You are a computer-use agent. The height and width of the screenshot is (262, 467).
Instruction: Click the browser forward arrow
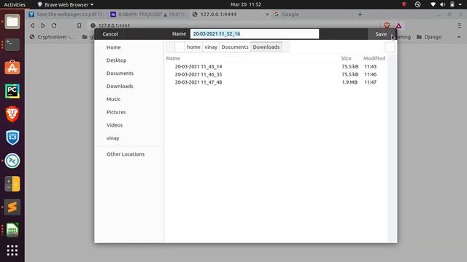(x=43, y=25)
